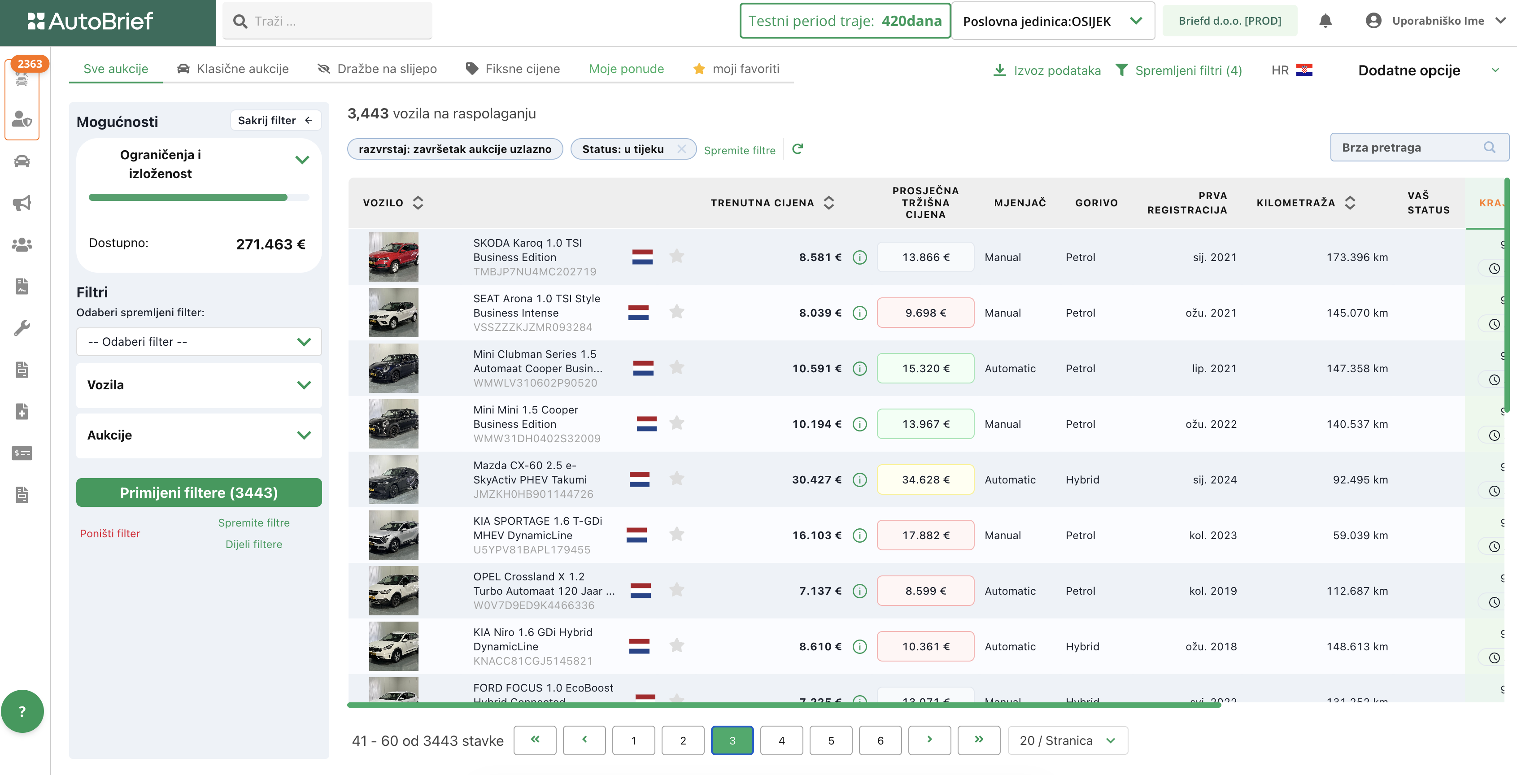The width and height of the screenshot is (1517, 775).
Task: Click the notification bell icon
Action: click(1325, 21)
